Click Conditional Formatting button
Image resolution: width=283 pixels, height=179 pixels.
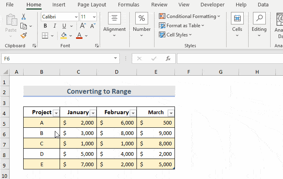pos(189,16)
